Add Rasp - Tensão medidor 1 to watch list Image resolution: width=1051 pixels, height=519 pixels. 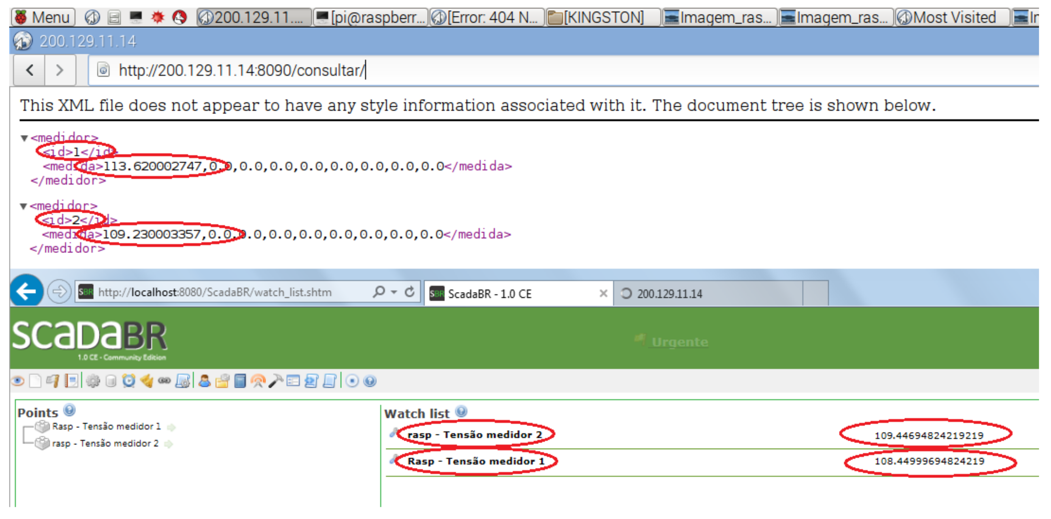(172, 427)
